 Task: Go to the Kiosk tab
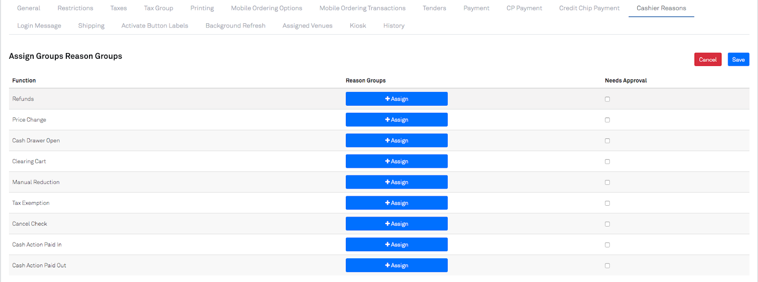point(358,26)
